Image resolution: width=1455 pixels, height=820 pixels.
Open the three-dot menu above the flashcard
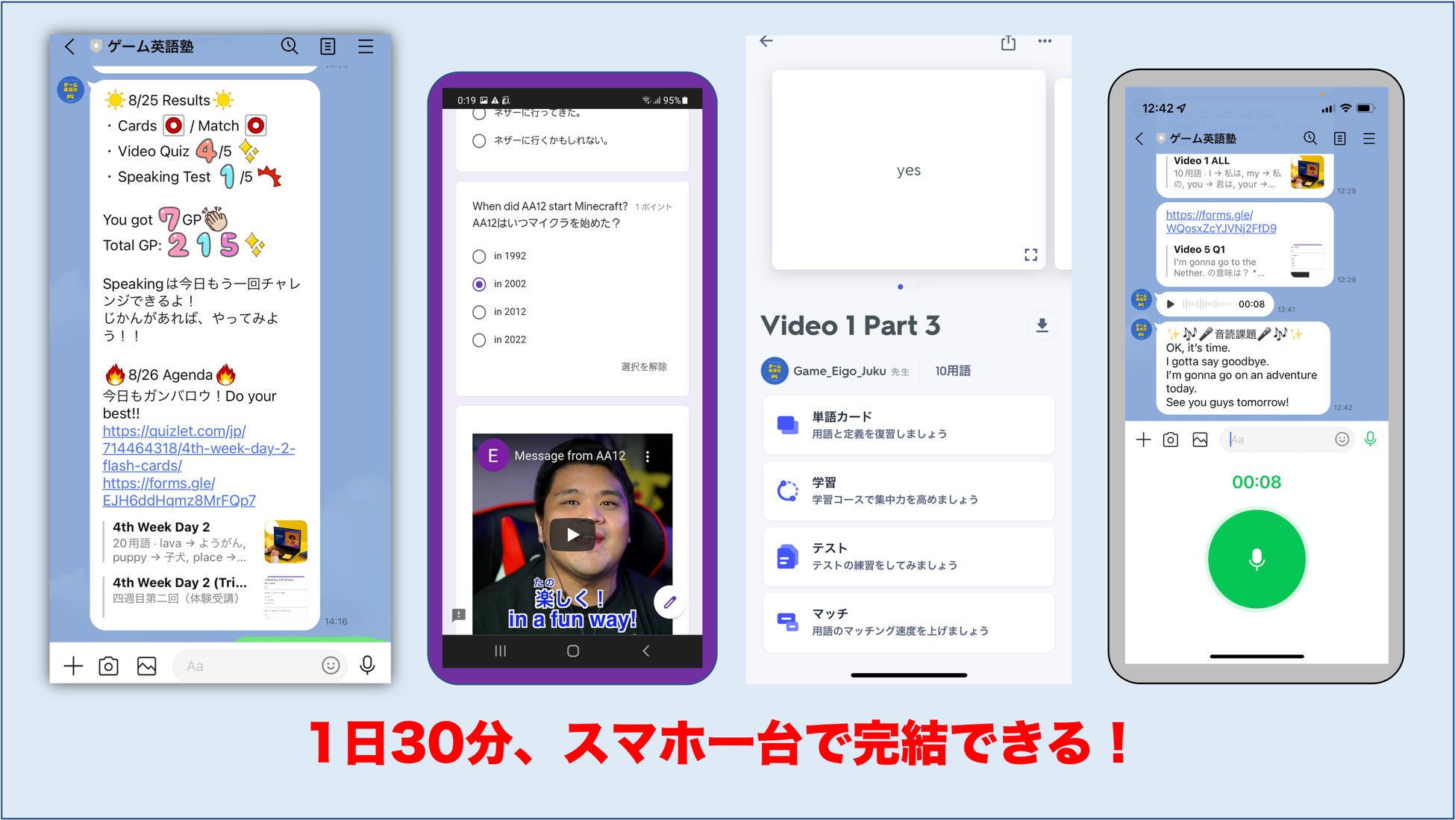[1045, 42]
